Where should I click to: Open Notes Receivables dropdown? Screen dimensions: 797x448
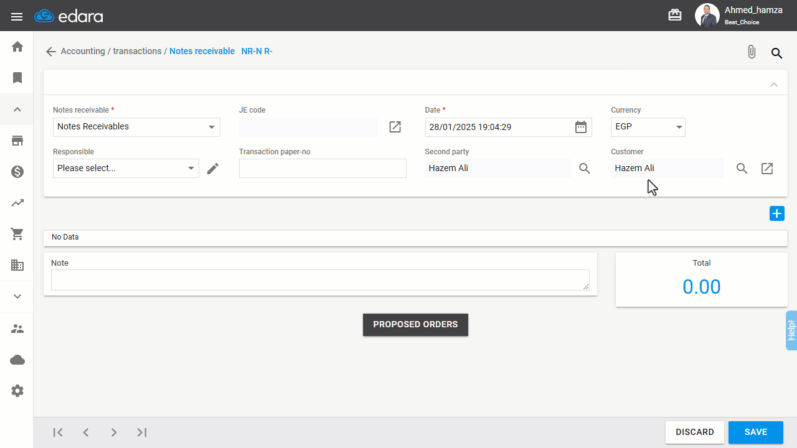click(136, 127)
